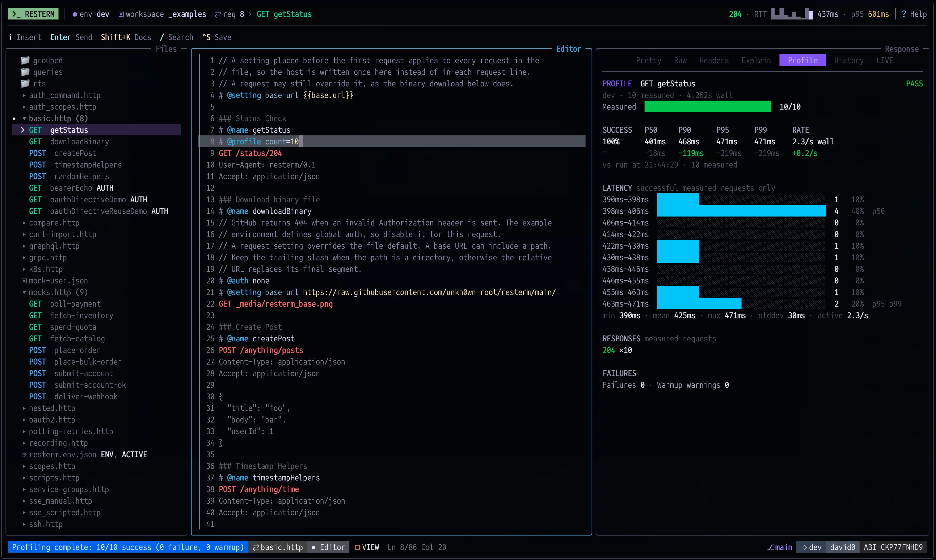Open the Explain response tab
The image size is (936, 560).
click(x=756, y=60)
